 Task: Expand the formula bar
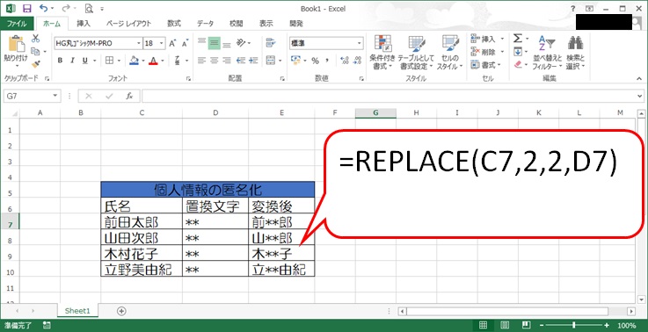(640, 96)
